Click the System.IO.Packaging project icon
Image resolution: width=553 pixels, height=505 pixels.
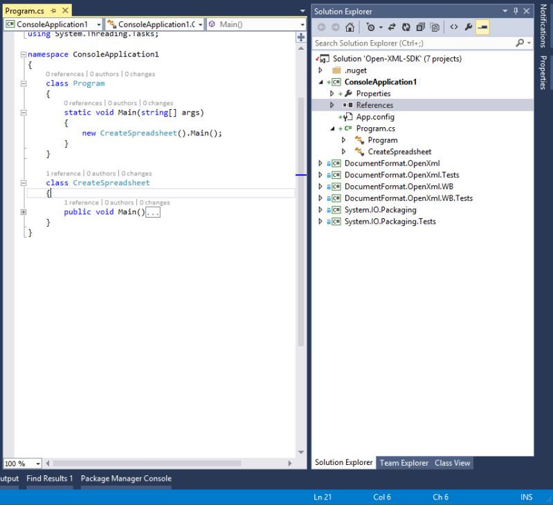[336, 210]
